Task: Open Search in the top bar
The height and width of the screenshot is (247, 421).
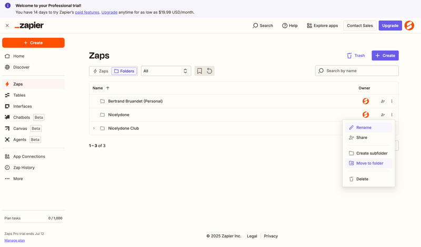Action: (x=263, y=25)
